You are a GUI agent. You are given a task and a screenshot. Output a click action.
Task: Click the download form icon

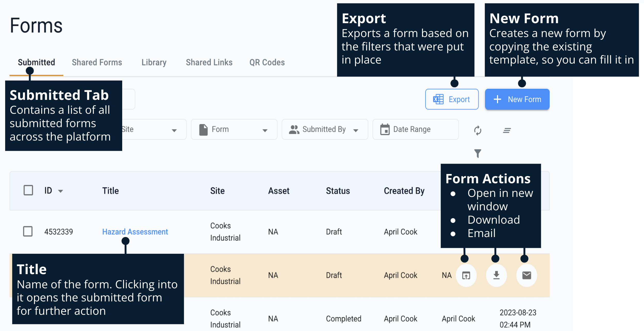pos(496,275)
